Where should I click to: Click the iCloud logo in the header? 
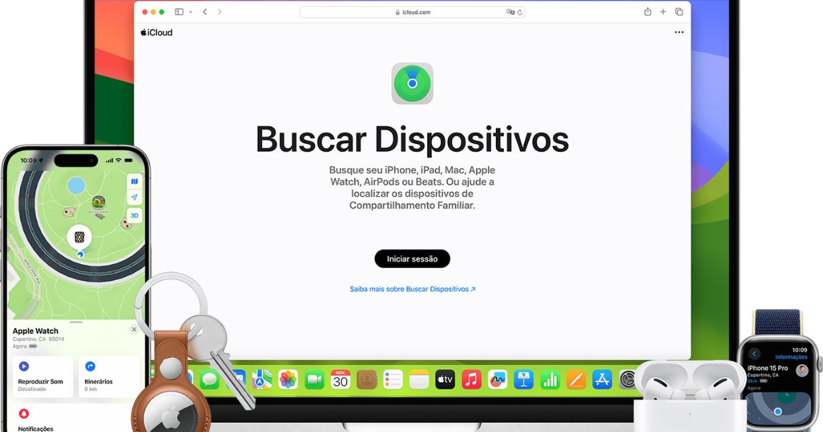click(156, 32)
